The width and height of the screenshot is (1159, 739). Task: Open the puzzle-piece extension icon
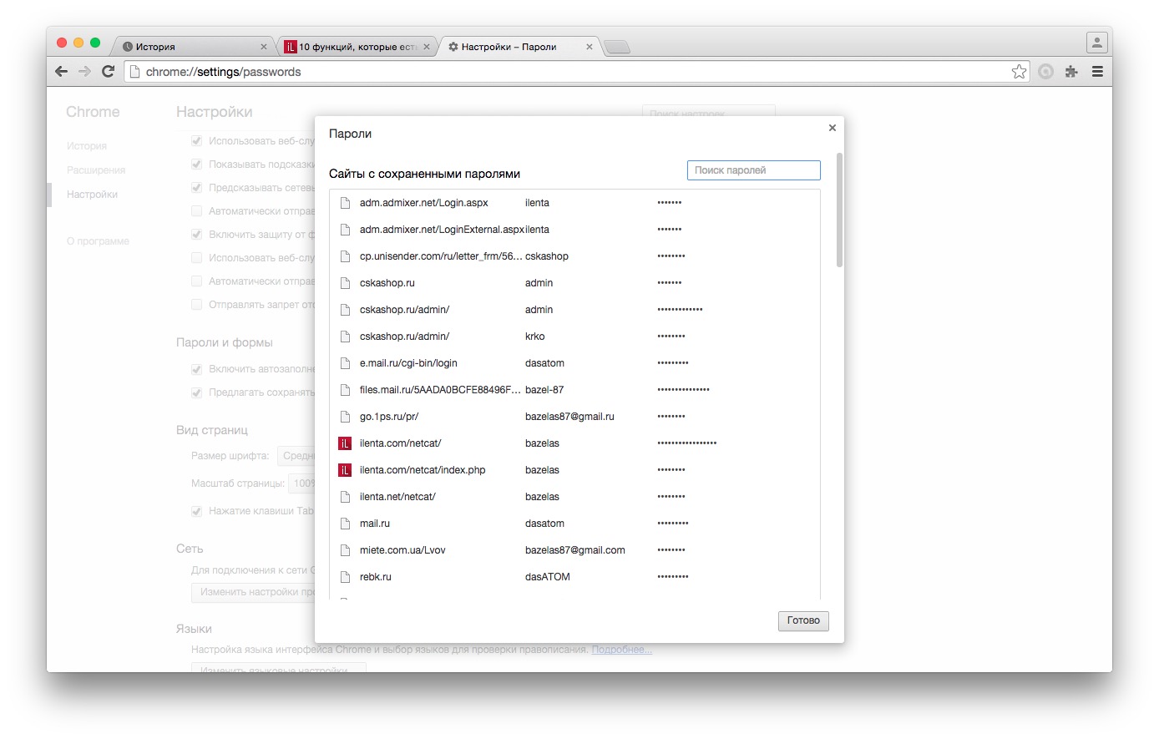coord(1071,72)
